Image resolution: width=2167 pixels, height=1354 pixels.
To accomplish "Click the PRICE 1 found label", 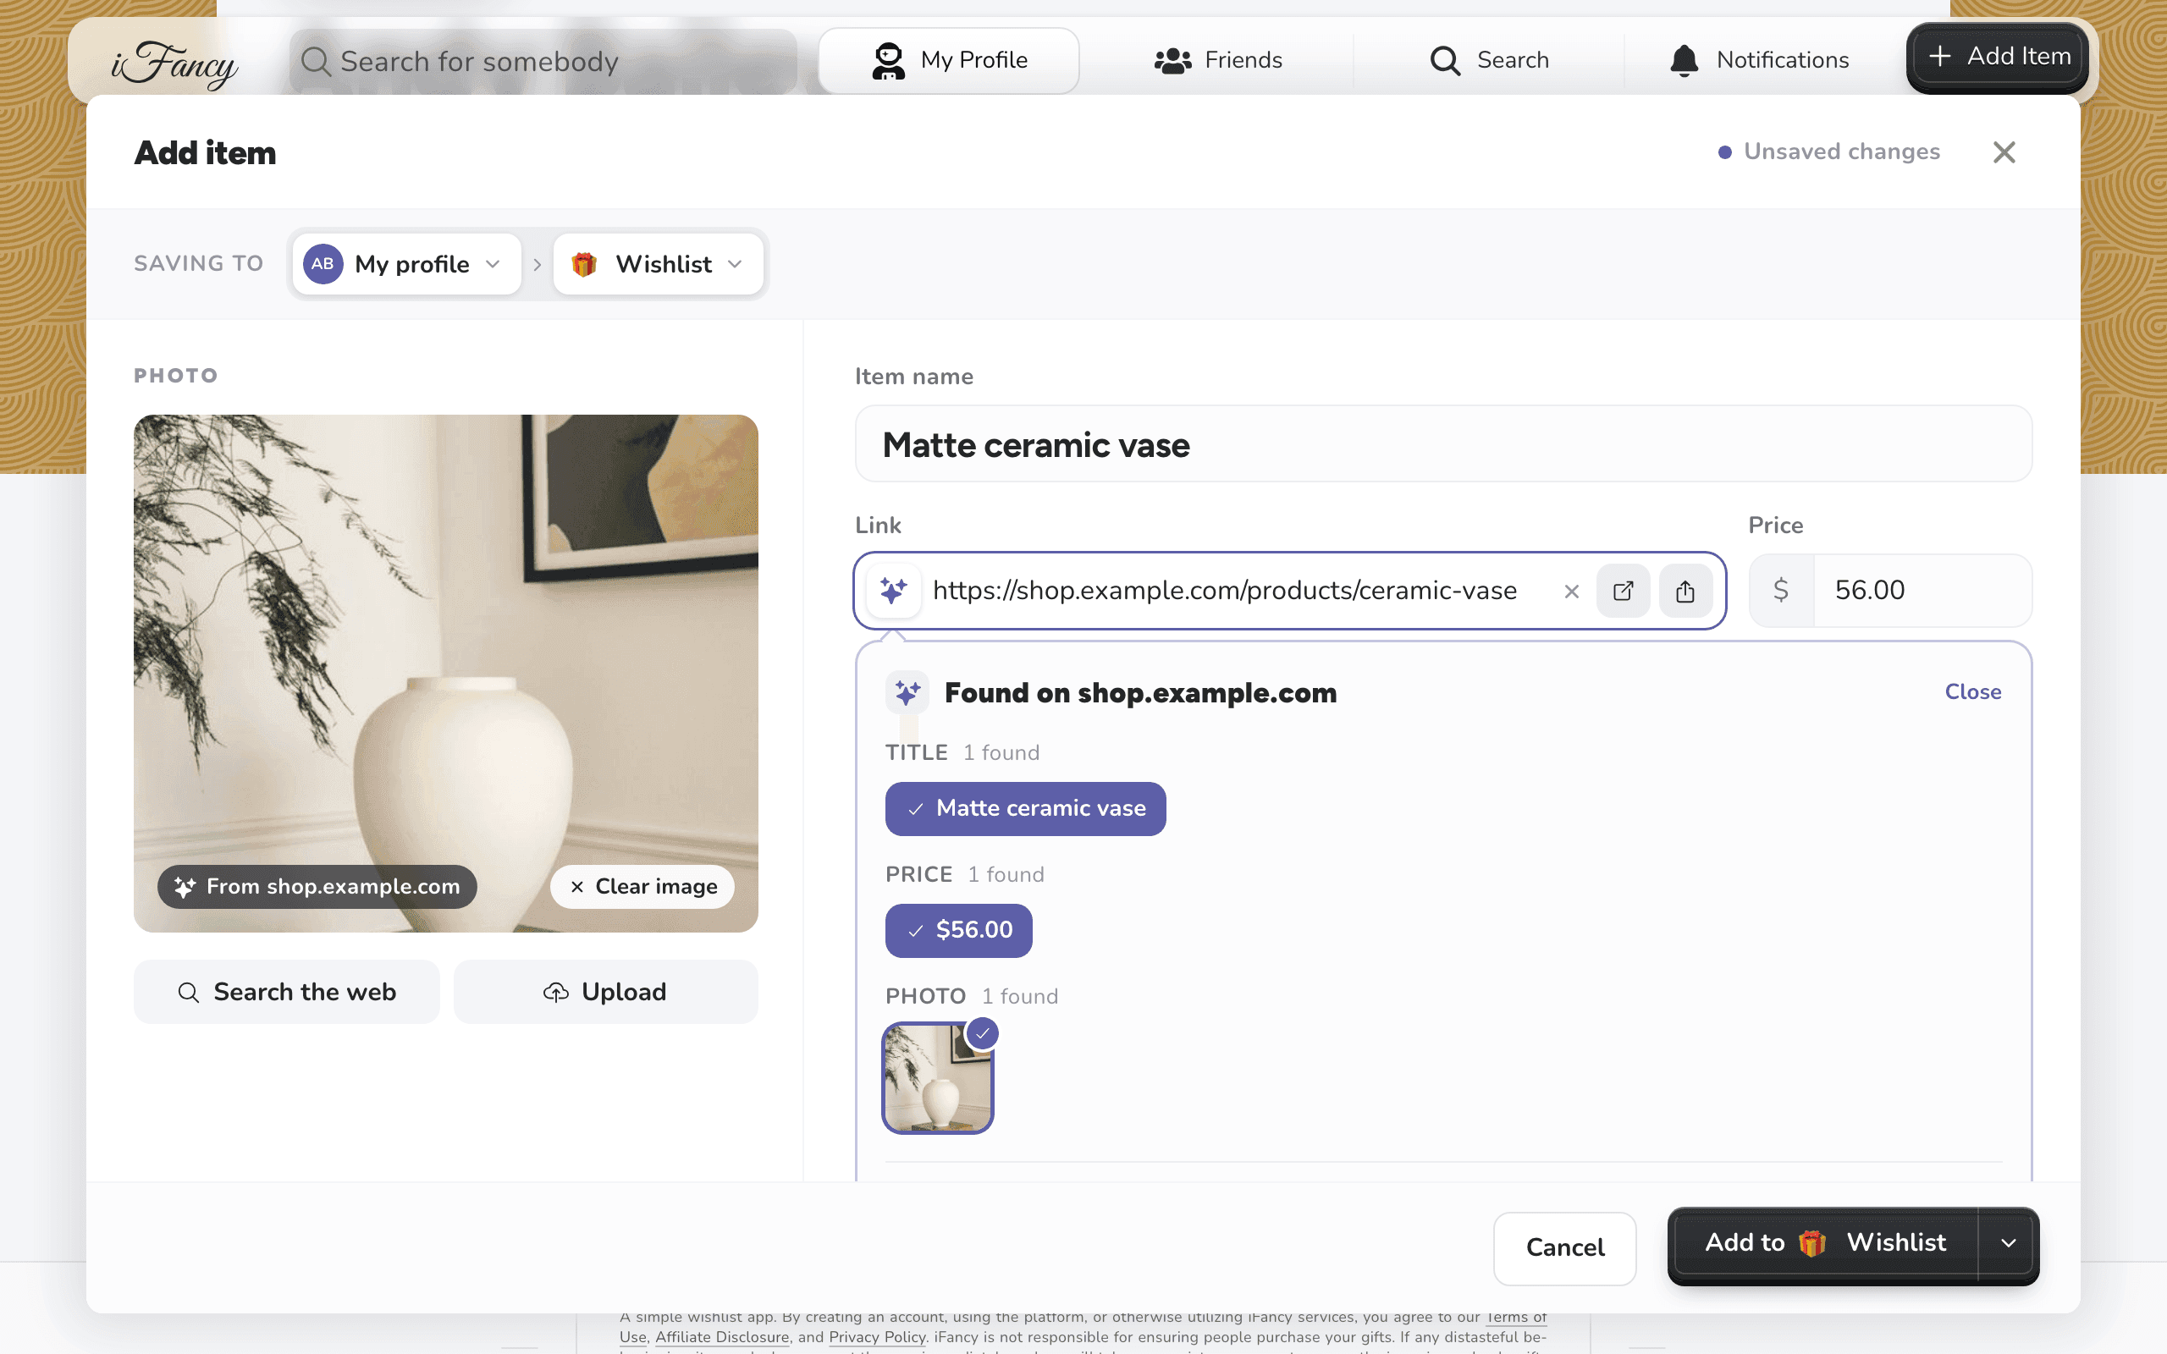I will [x=965, y=874].
